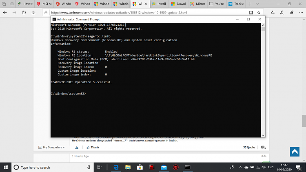This screenshot has width=306, height=172.
Task: Switch on reading view in the address bar
Action: (x=251, y=13)
